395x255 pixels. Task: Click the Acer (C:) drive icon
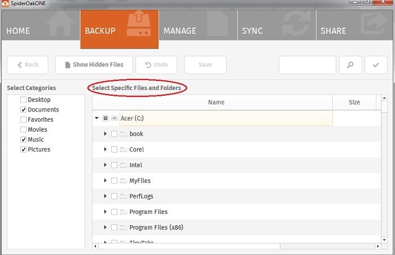pyautogui.click(x=115, y=118)
